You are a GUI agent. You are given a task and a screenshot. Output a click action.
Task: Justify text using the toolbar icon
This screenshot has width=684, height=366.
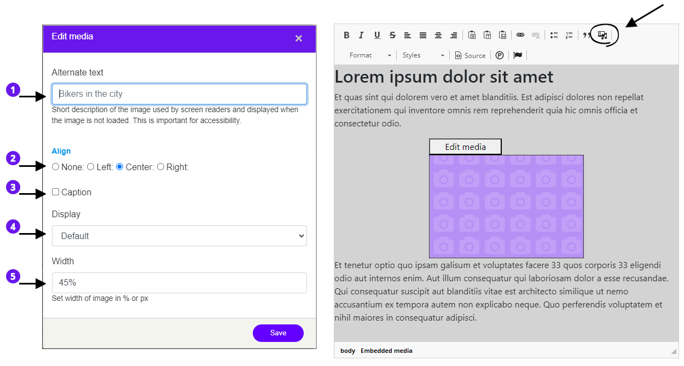pyautogui.click(x=423, y=35)
